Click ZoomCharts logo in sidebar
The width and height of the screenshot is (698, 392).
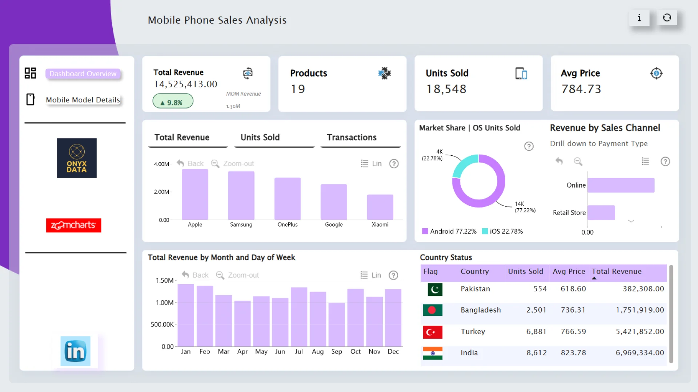click(x=73, y=225)
